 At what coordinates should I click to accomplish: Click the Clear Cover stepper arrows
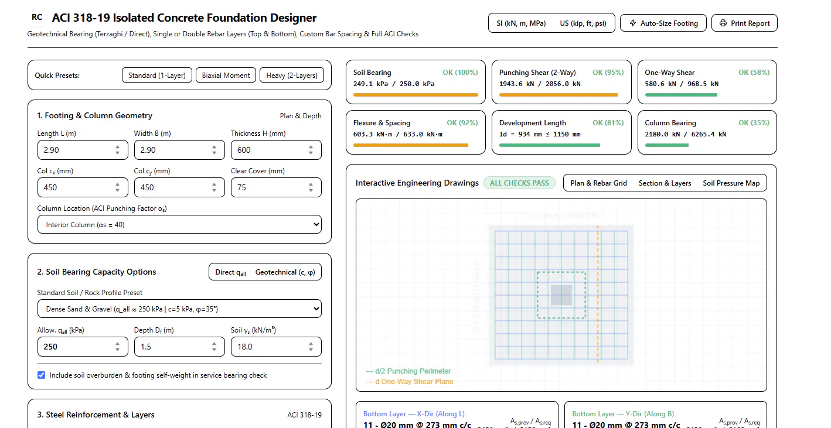[x=311, y=187]
